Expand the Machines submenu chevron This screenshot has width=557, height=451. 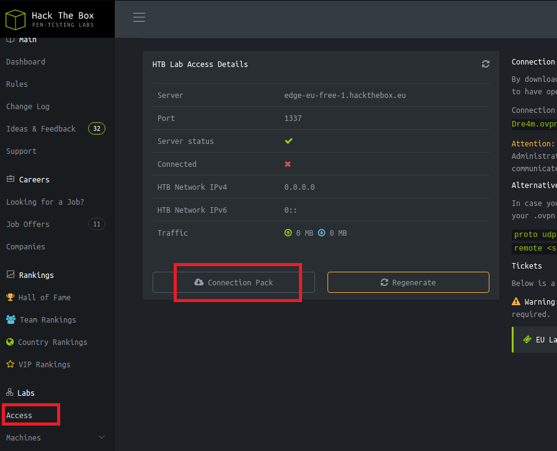[102, 437]
